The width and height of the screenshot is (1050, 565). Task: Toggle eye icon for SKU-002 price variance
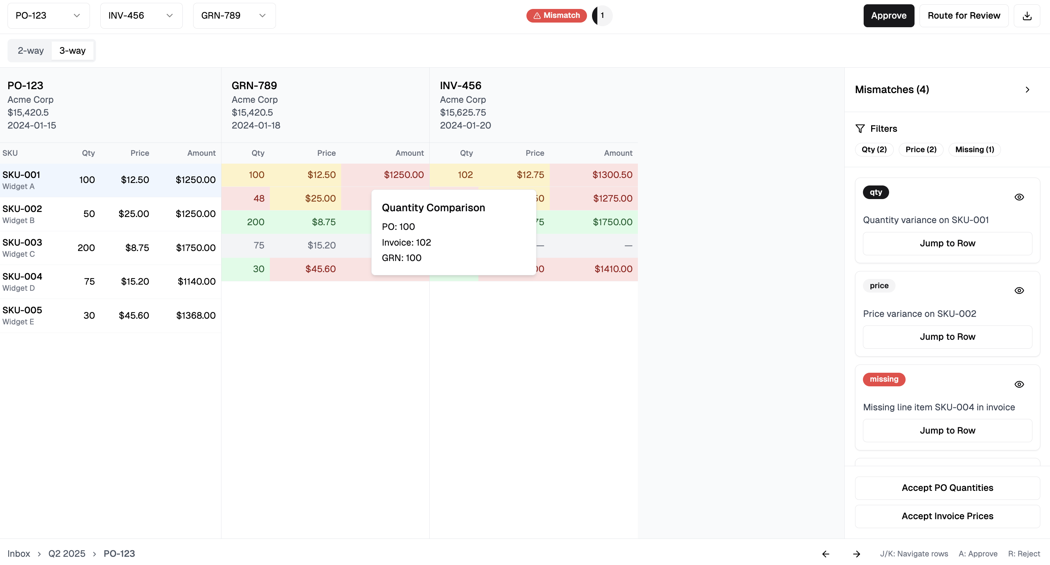pyautogui.click(x=1019, y=290)
